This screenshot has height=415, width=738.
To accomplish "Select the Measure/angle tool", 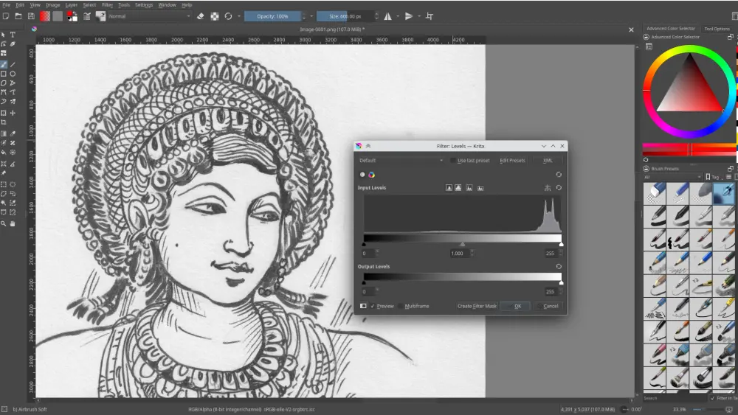I will click(13, 164).
